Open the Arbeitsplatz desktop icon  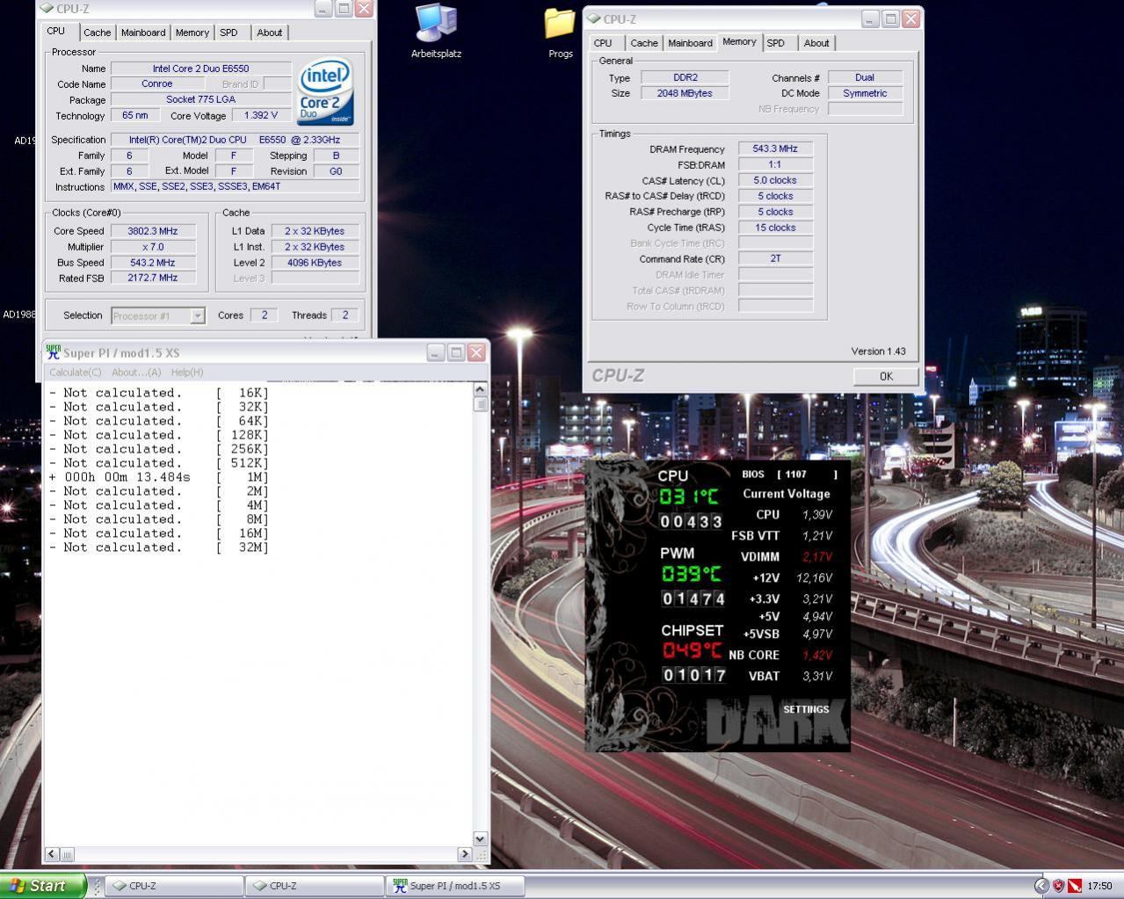(435, 25)
